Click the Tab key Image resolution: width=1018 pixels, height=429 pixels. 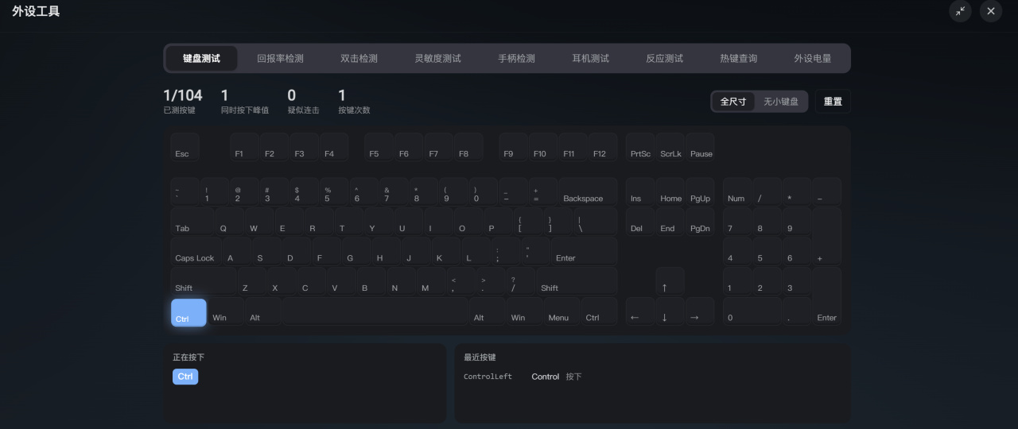click(x=192, y=222)
